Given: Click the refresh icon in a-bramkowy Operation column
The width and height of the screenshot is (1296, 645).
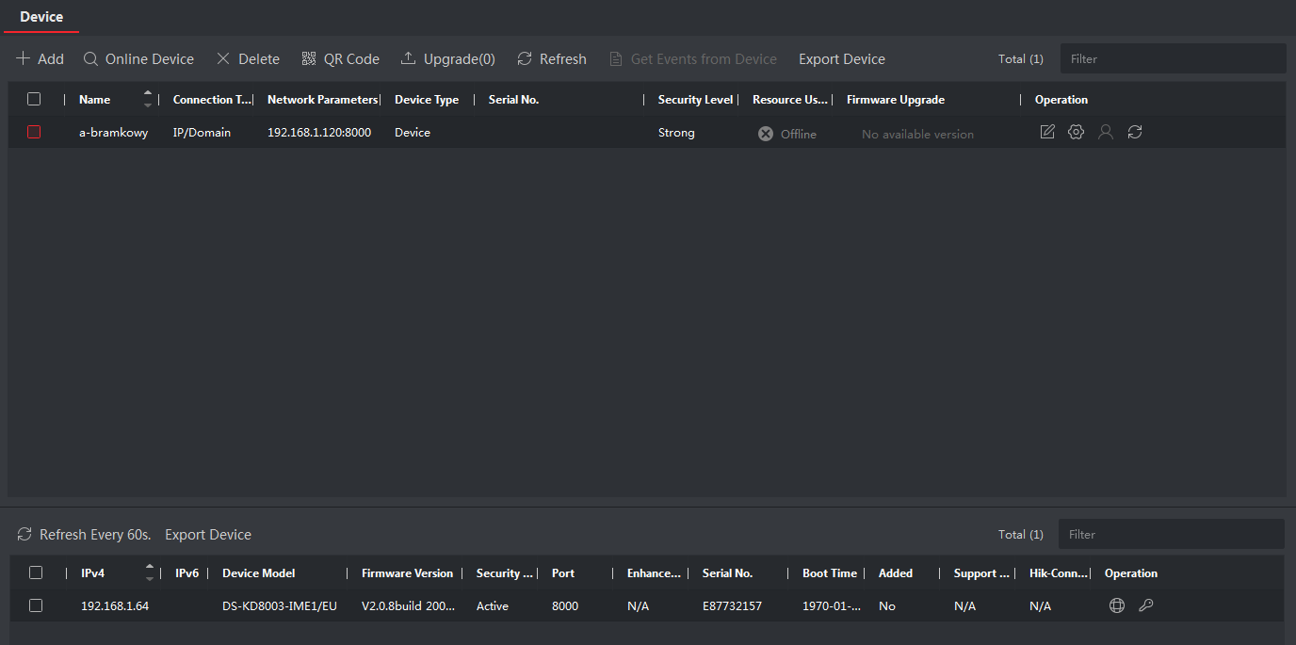Looking at the screenshot, I should pyautogui.click(x=1135, y=133).
